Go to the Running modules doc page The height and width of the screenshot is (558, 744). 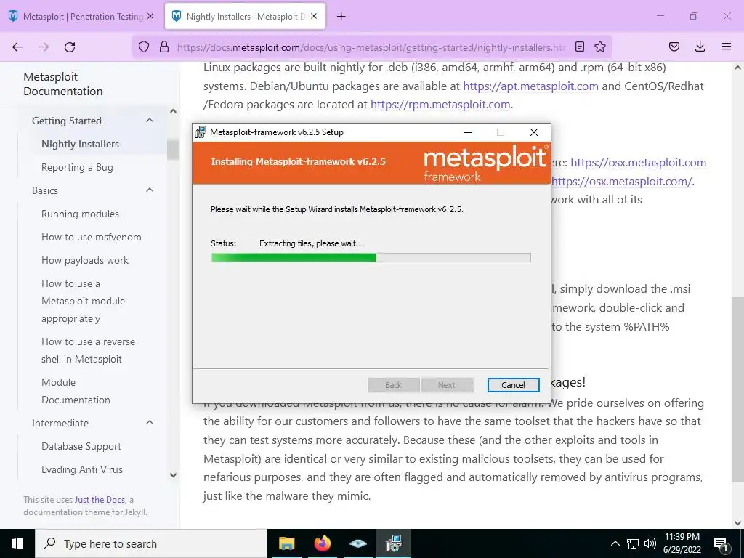click(80, 214)
